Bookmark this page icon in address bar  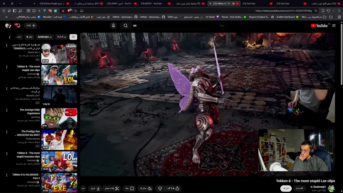(323, 11)
